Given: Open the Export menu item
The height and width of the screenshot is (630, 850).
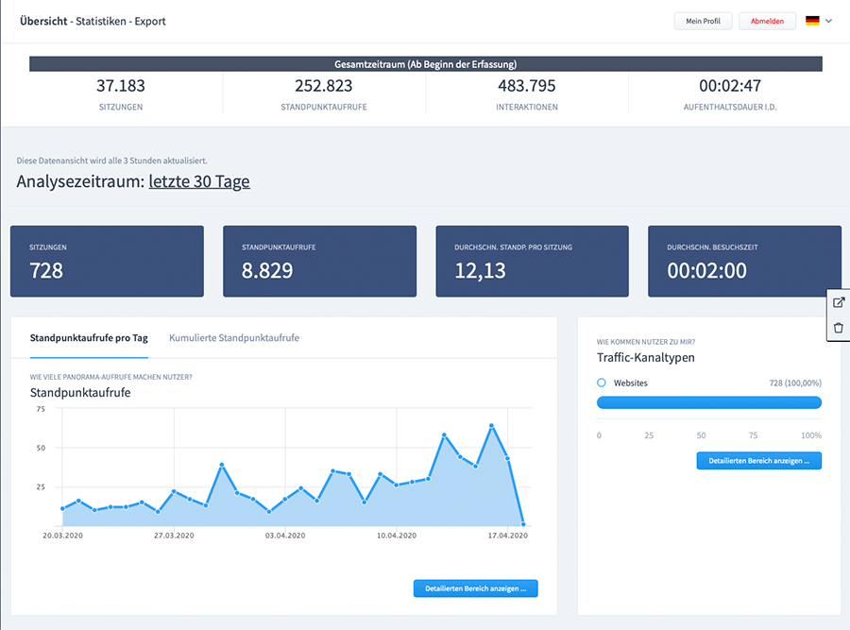Looking at the screenshot, I should point(150,21).
